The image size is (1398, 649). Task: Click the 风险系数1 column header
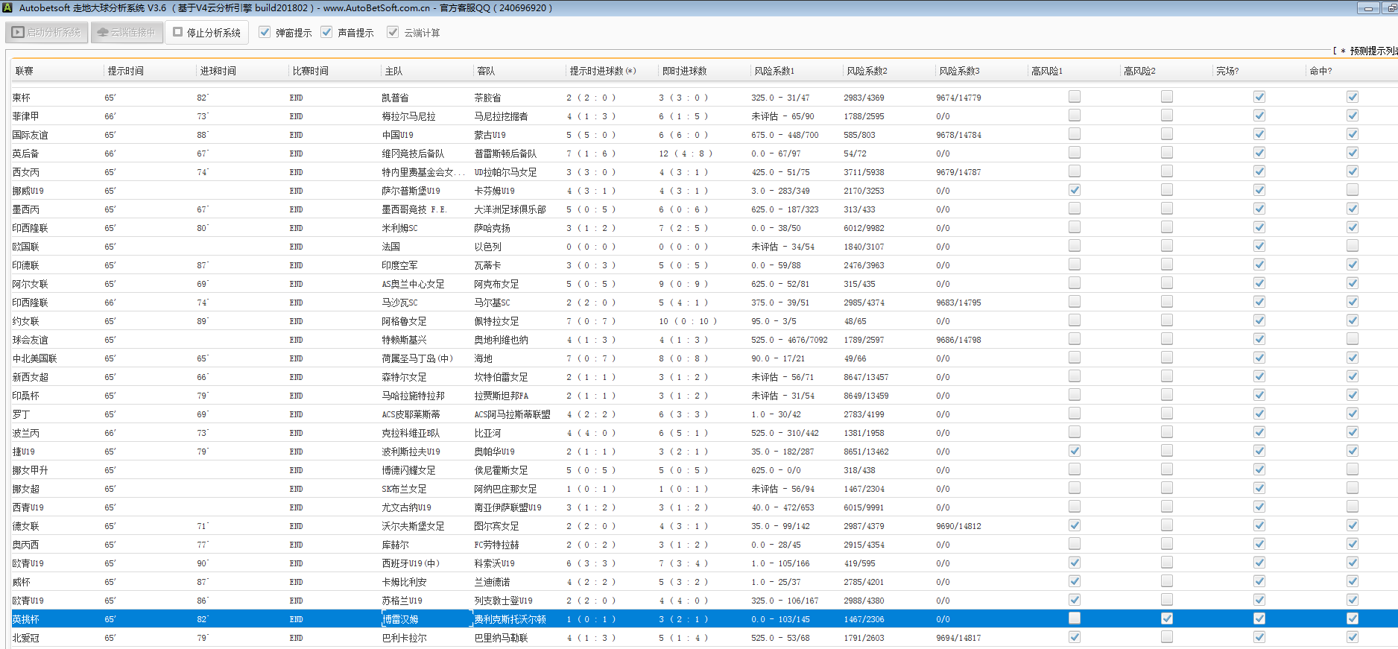[x=774, y=71]
